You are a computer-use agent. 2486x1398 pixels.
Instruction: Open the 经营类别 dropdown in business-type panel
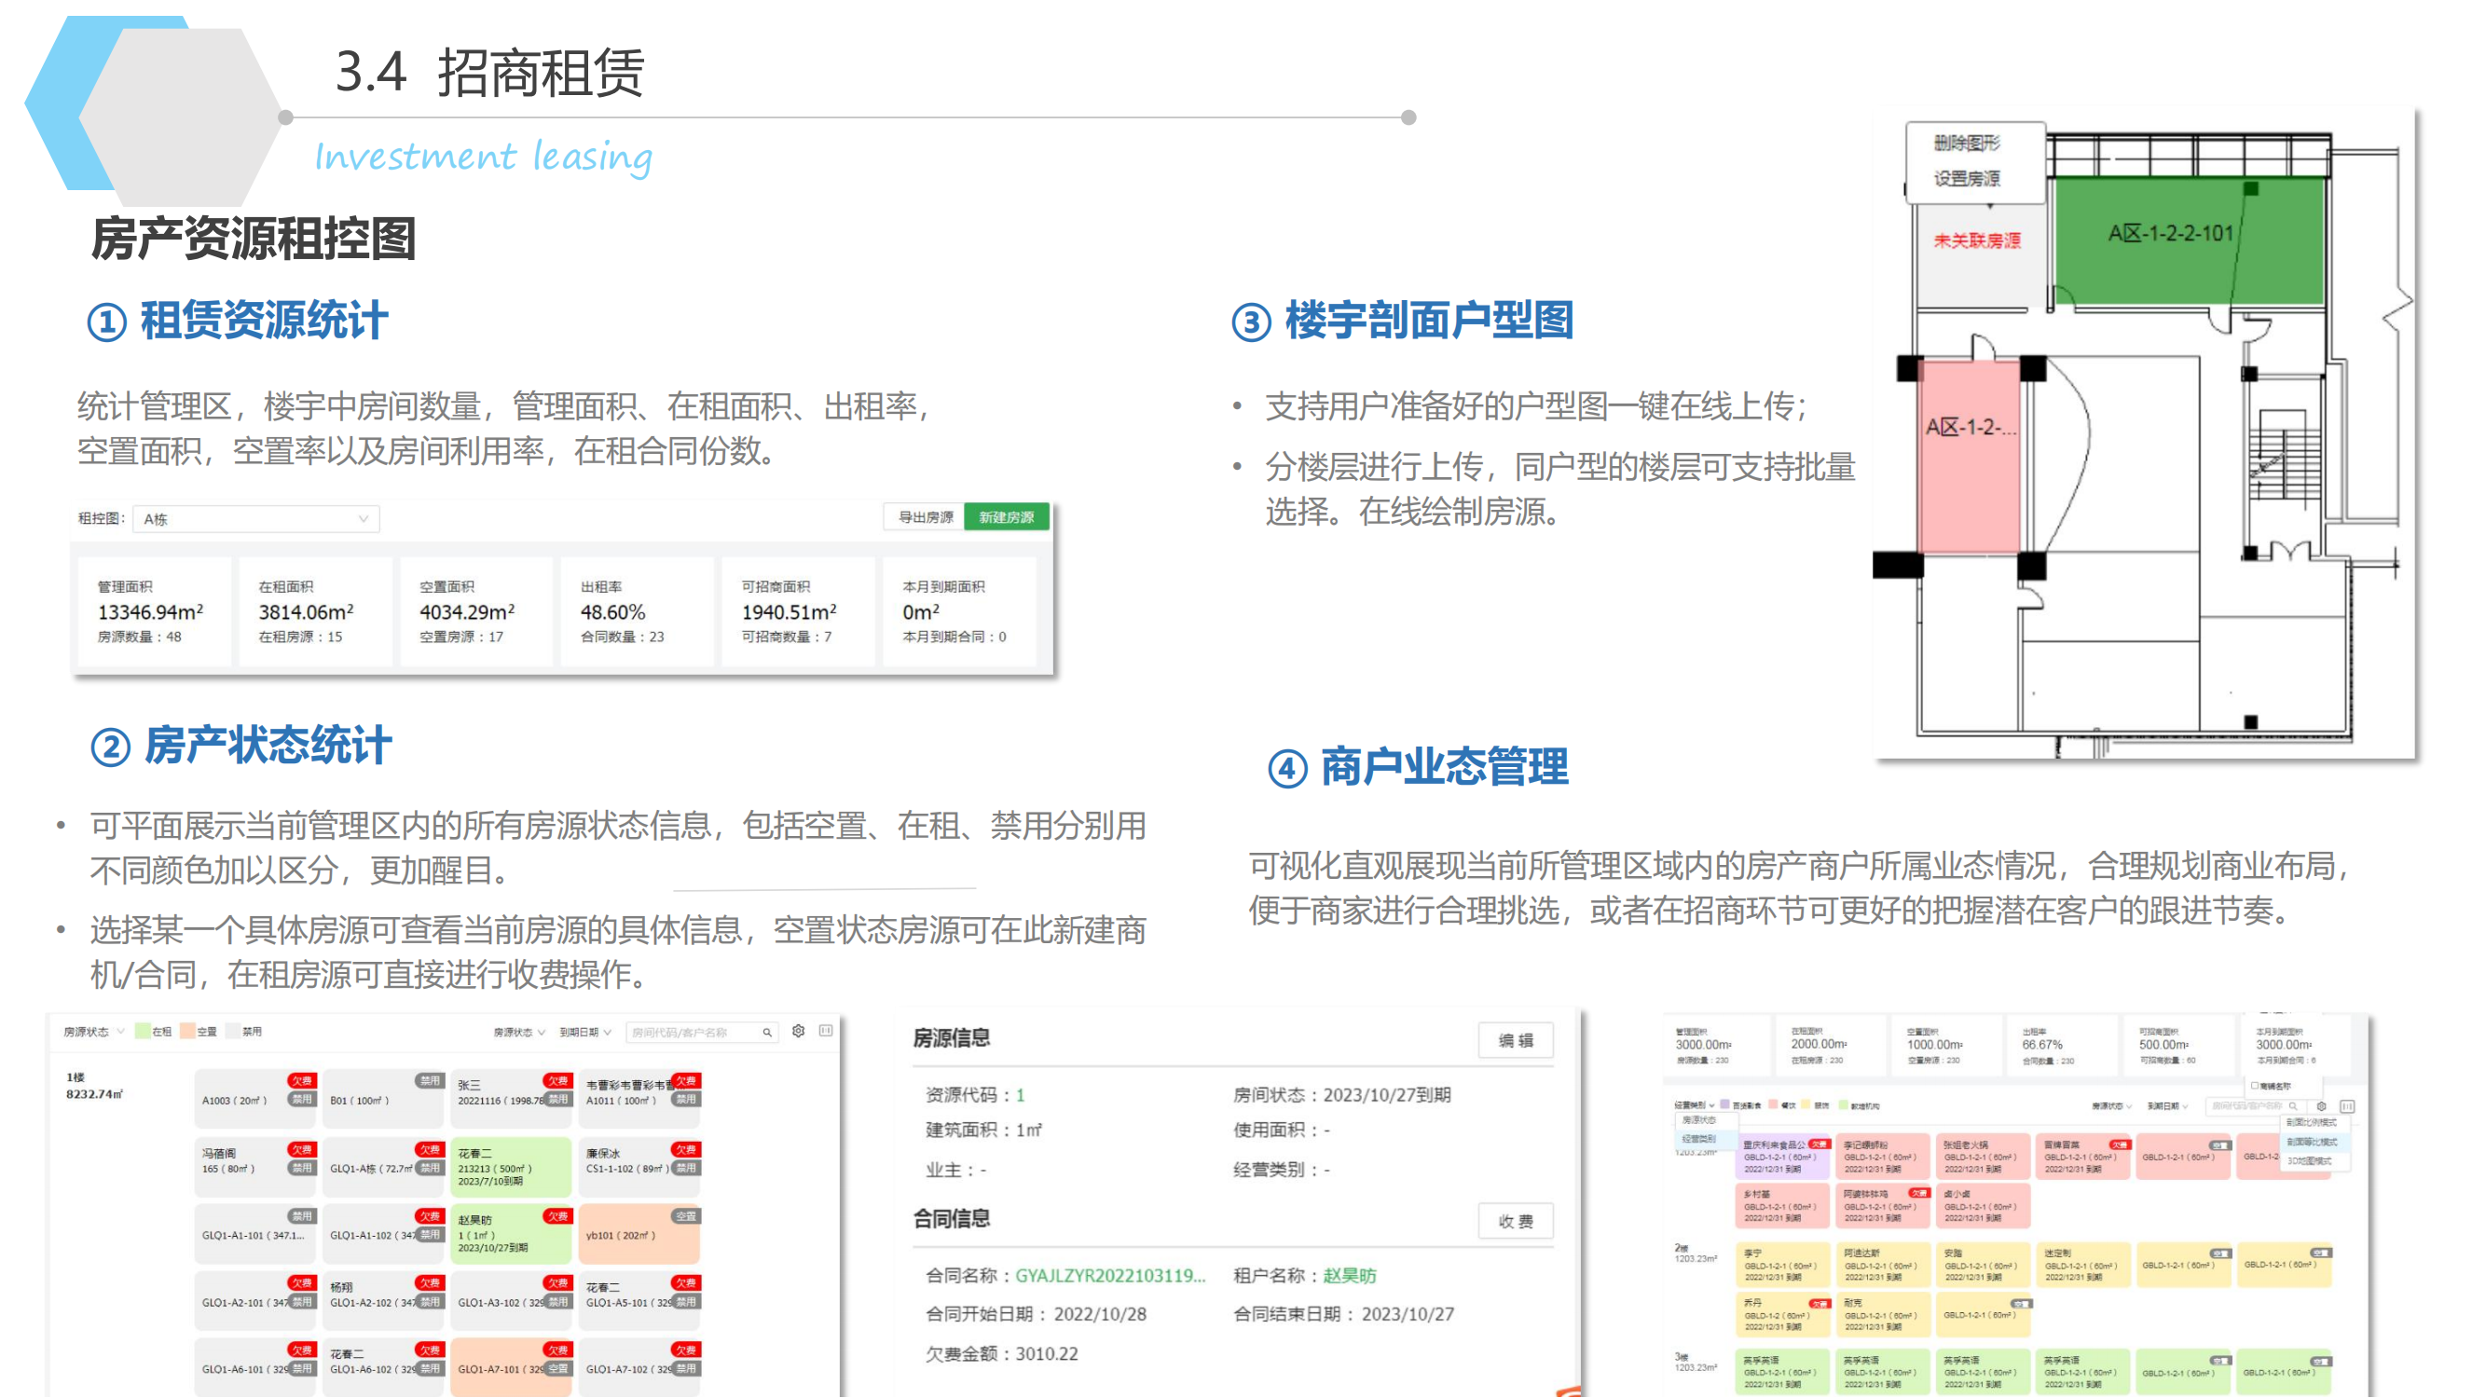pos(1694,1104)
